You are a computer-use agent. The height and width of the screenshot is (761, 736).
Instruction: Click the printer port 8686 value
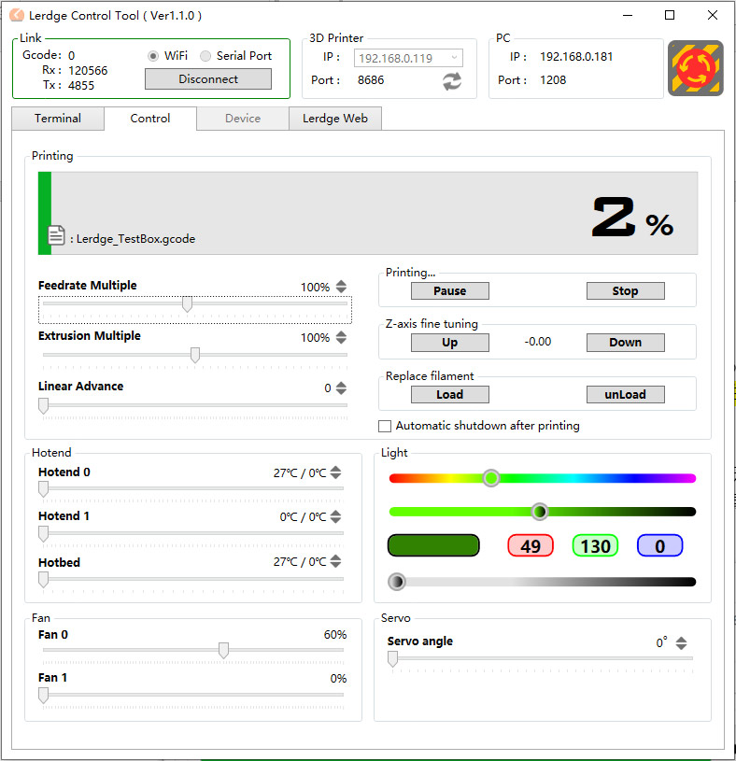(x=371, y=80)
